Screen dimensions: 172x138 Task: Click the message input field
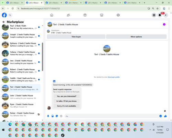tap(112, 116)
